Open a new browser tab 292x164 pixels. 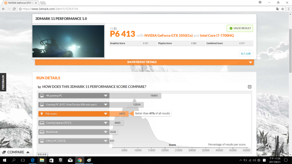point(43,3)
